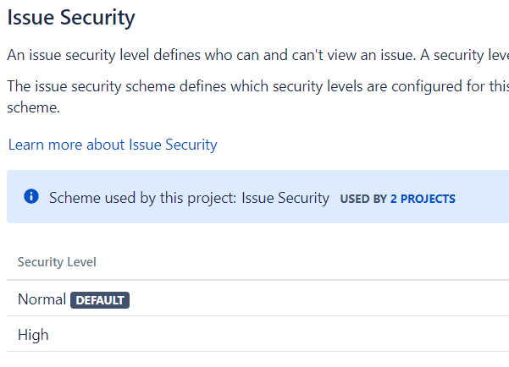Click the Normal security level name
Image resolution: width=509 pixels, height=367 pixels.
41,299
